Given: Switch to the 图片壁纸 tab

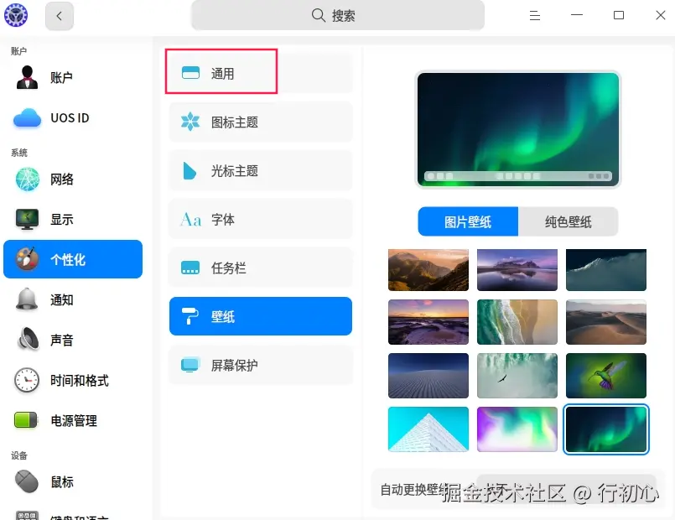Looking at the screenshot, I should (x=467, y=221).
